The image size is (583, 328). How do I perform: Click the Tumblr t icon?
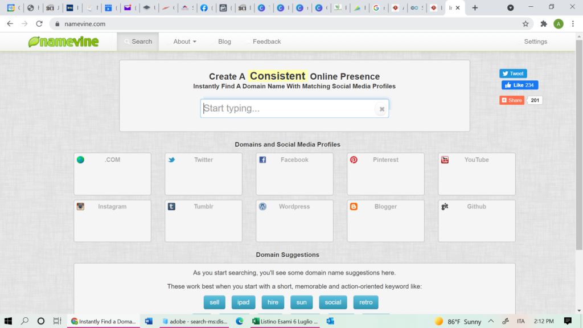pos(171,206)
